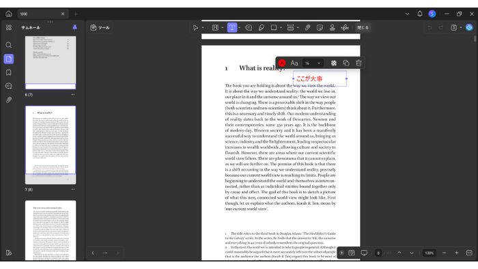The height and width of the screenshot is (269, 478).
Task: Click the 閉じる button
Action: pyautogui.click(x=363, y=28)
